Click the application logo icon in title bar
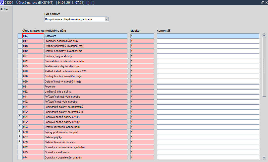 pos(2,3)
